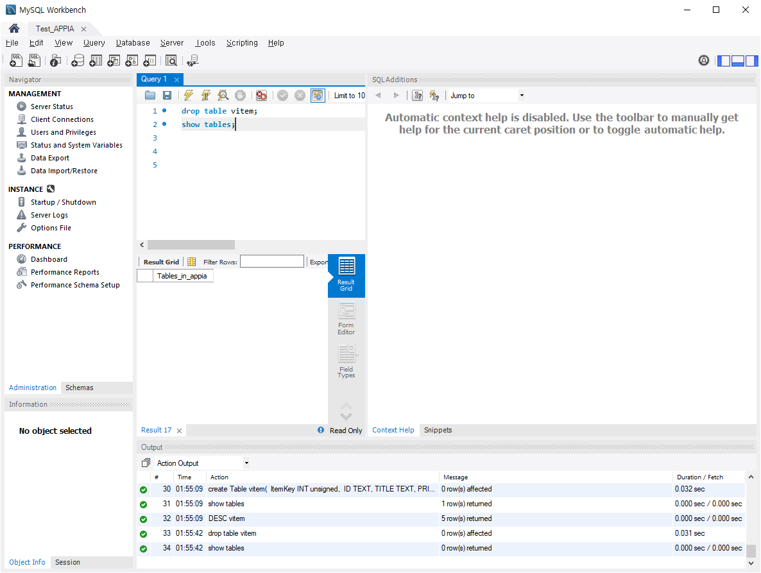Open Options File under Instance

tap(51, 228)
